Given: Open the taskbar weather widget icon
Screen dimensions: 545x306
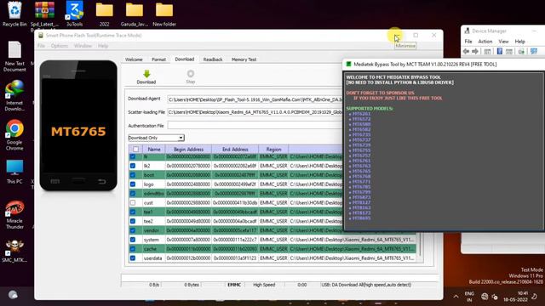Looking at the screenshot, I should point(14,295).
